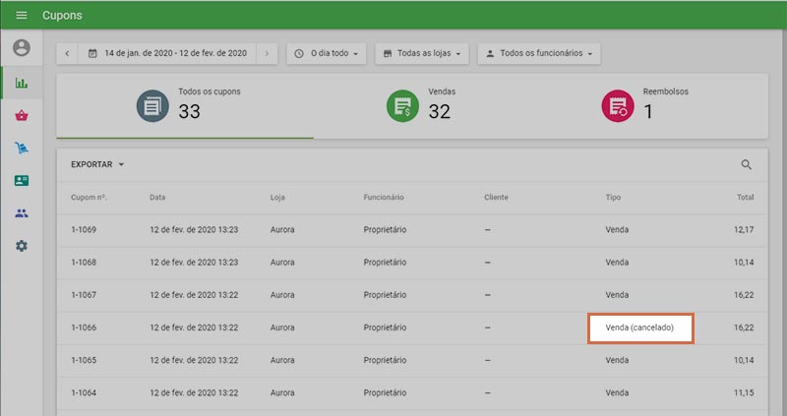Image resolution: width=787 pixels, height=416 pixels.
Task: Open the hamburger navigation menu
Action: 21,15
